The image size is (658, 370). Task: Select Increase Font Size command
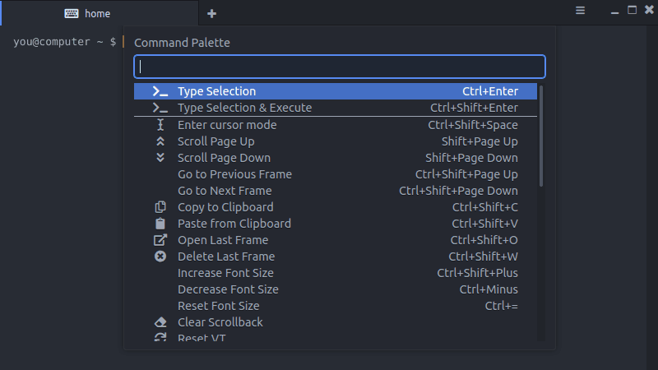tap(336, 273)
